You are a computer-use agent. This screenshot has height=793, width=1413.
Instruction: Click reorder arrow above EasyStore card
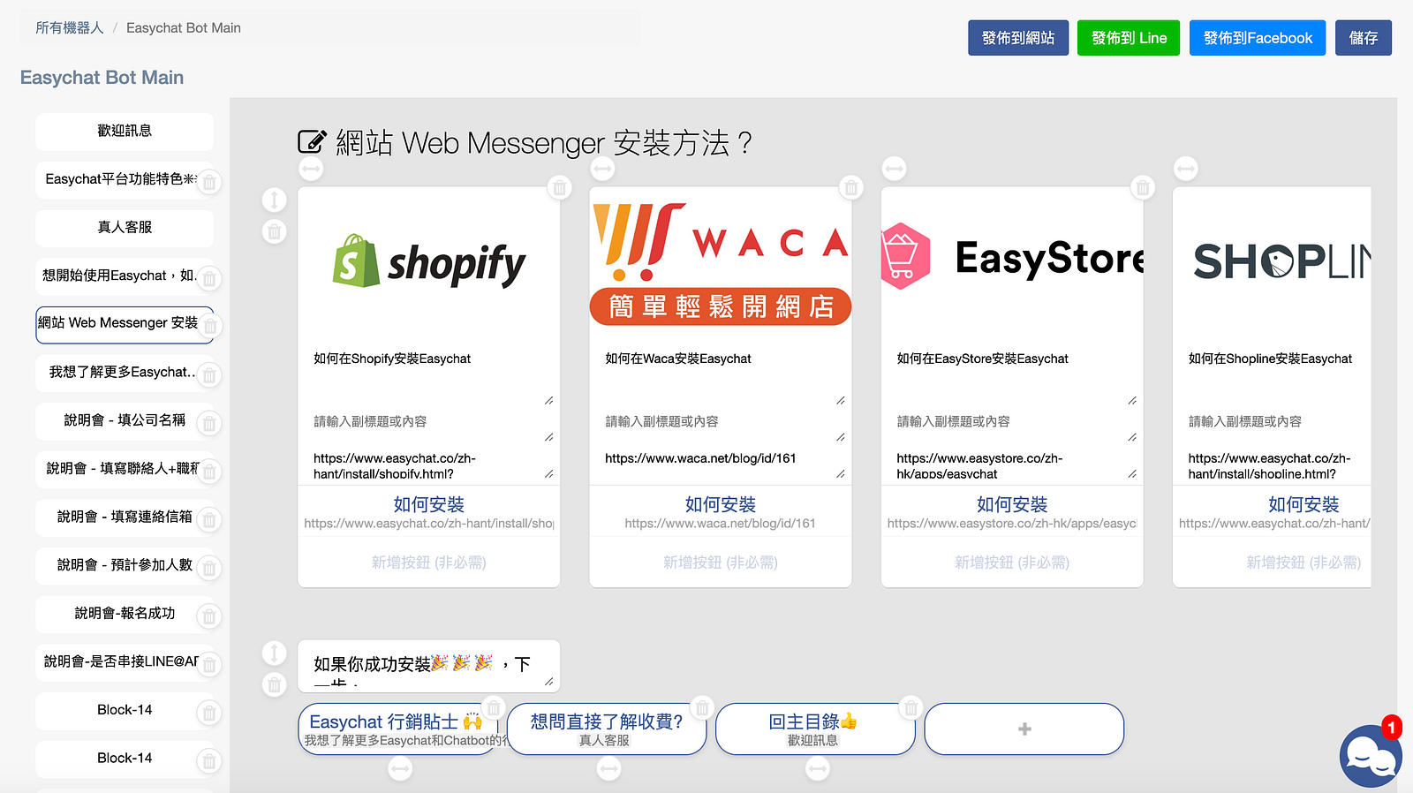coord(894,168)
